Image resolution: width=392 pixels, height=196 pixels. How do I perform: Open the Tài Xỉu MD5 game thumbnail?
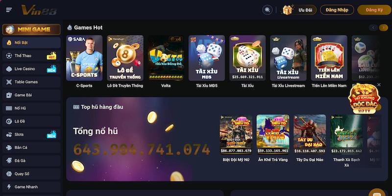(x=207, y=58)
